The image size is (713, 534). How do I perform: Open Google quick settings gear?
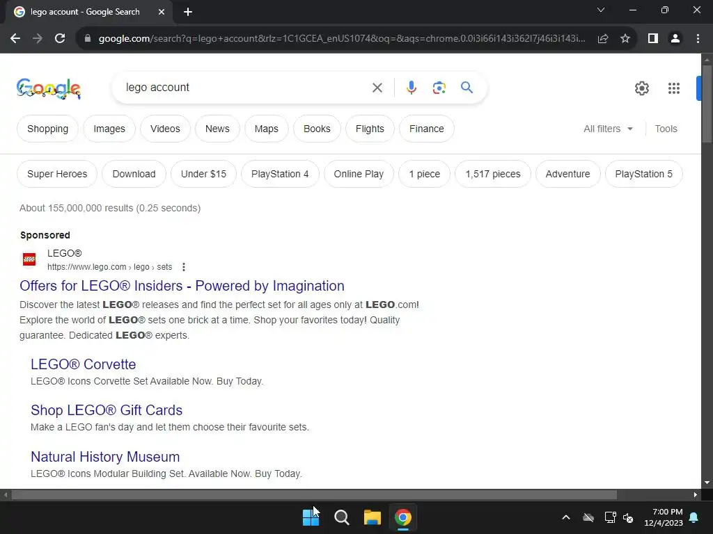pyautogui.click(x=641, y=88)
